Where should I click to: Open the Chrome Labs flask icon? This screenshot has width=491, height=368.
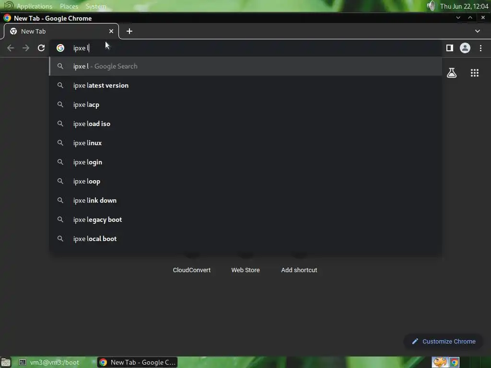pos(452,73)
